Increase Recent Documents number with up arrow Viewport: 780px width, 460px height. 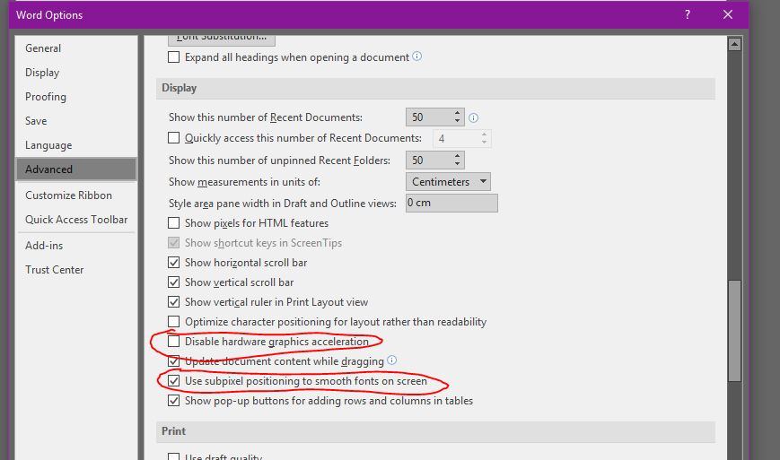[x=457, y=113]
